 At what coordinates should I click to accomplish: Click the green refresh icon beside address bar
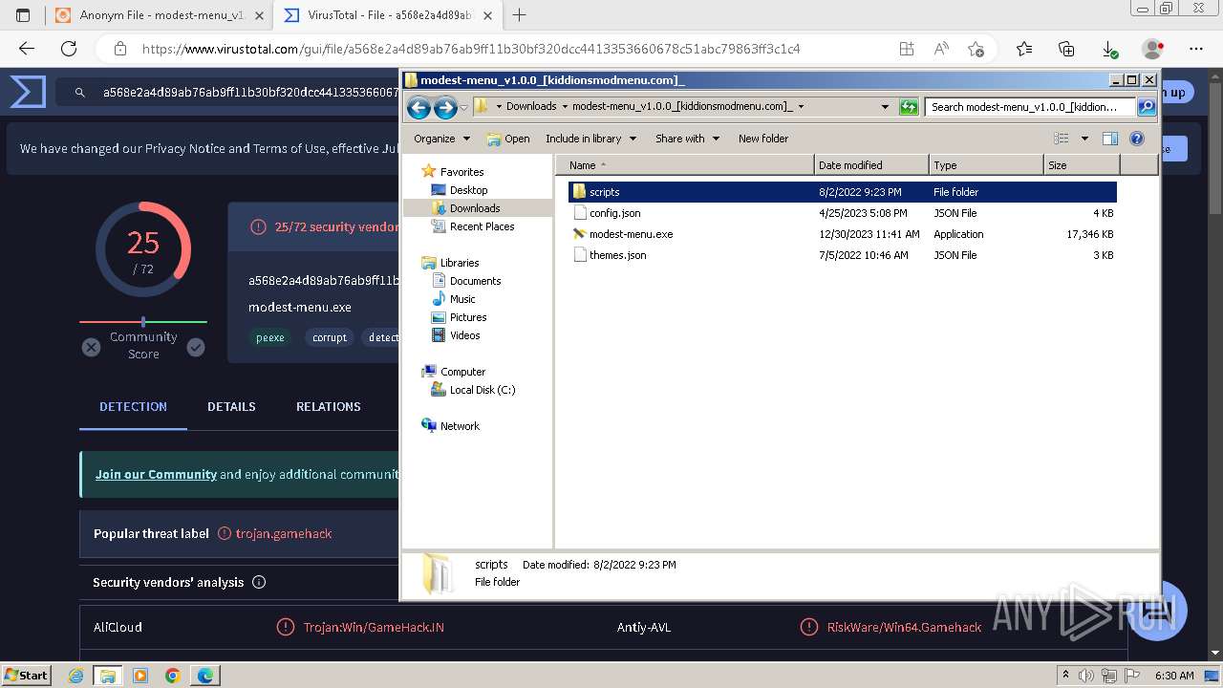point(909,107)
